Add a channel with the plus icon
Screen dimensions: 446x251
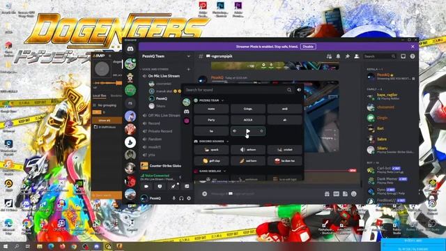click(188, 69)
